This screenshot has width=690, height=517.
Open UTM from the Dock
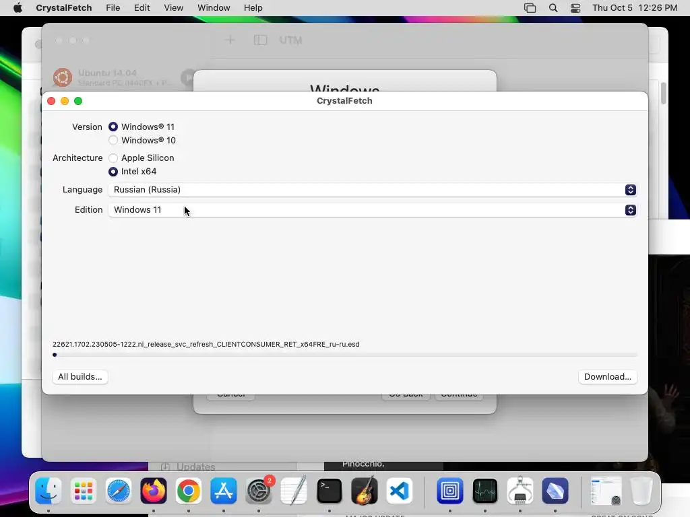tap(449, 491)
